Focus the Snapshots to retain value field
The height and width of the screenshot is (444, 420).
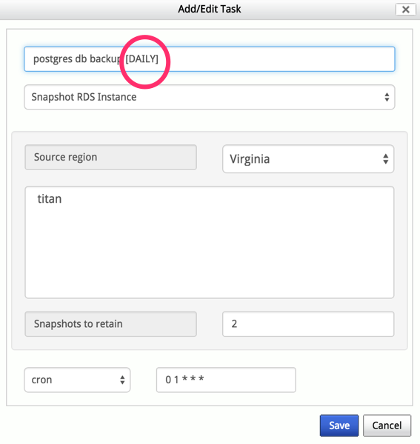click(x=308, y=324)
